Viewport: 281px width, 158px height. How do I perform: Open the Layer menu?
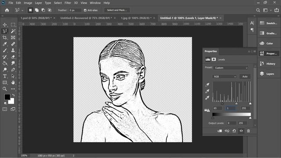tap(38, 3)
